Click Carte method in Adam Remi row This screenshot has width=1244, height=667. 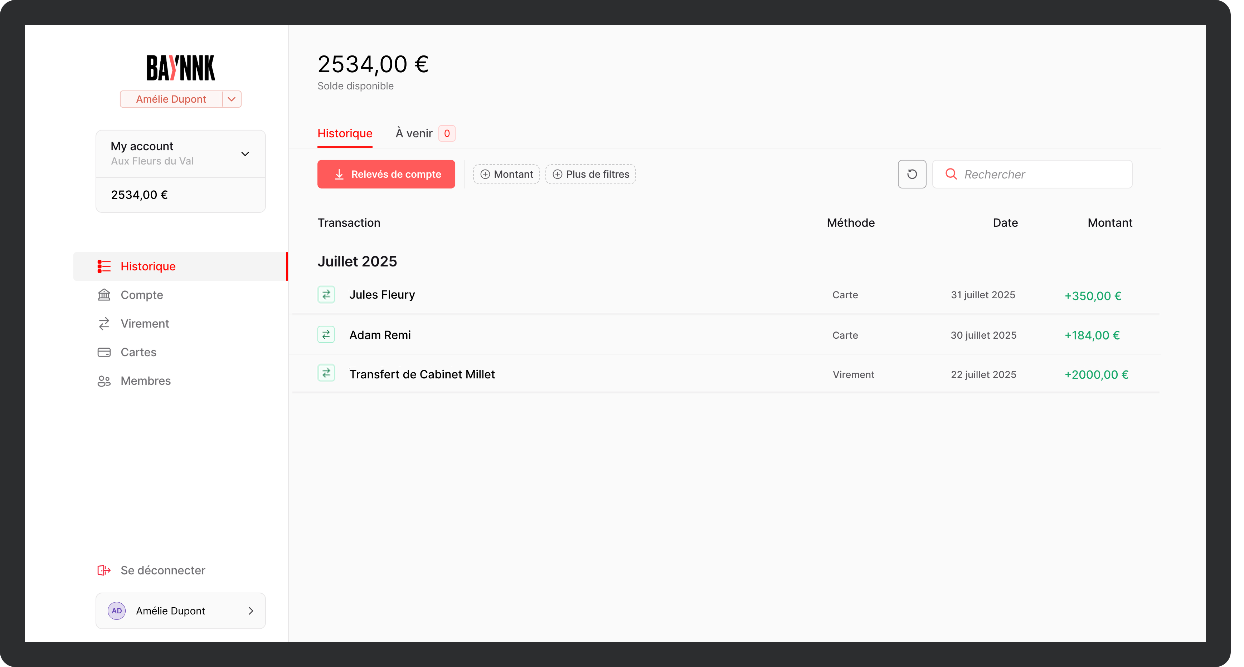(845, 335)
